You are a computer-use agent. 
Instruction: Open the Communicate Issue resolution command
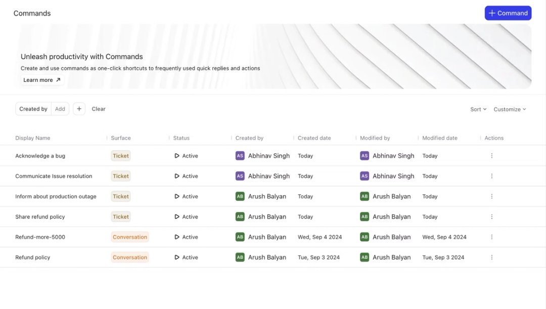coord(54,176)
